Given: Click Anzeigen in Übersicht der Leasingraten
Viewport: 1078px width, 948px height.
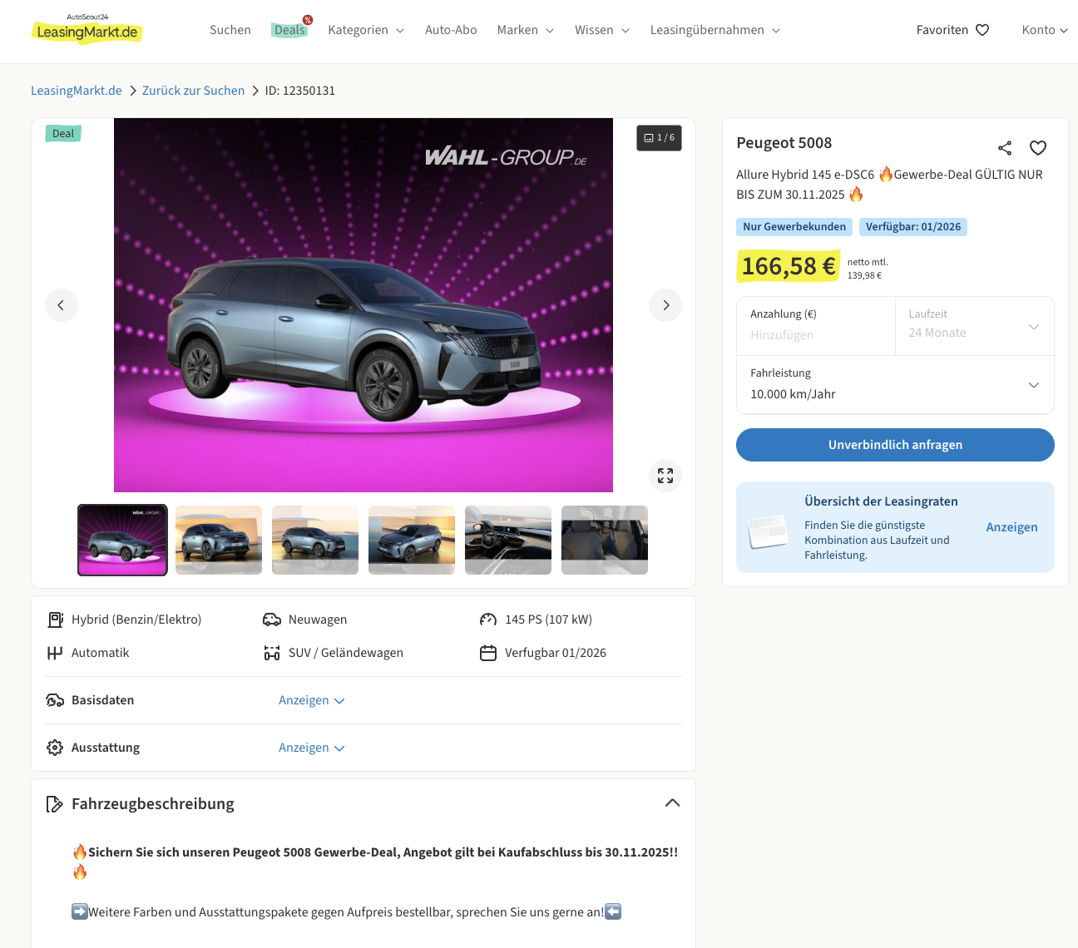Looking at the screenshot, I should (1011, 527).
